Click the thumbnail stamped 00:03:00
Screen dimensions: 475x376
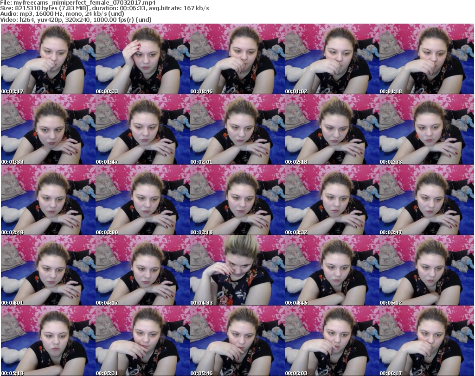[x=143, y=200]
